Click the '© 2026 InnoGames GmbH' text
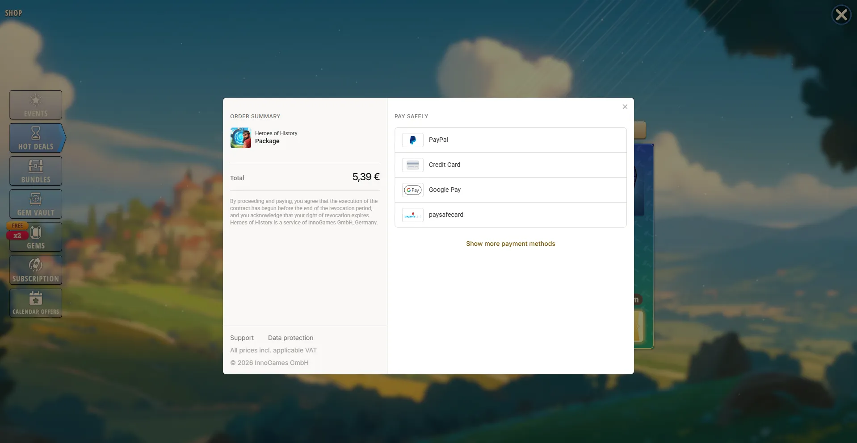Viewport: 857px width, 443px height. pos(269,363)
